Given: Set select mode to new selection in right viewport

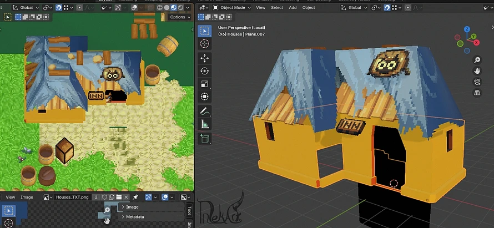Looking at the screenshot, I should (x=201, y=17).
